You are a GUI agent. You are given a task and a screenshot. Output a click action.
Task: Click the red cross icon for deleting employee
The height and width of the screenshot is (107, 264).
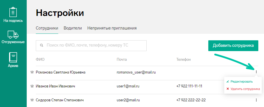click(228, 89)
